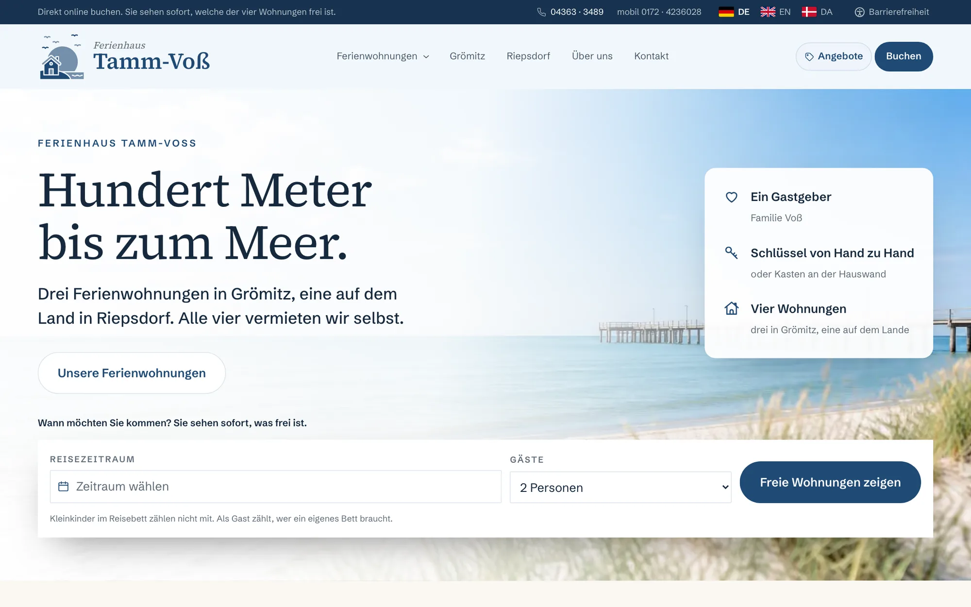
Task: Click Freie Wohnungen zeigen button
Action: [x=830, y=482]
